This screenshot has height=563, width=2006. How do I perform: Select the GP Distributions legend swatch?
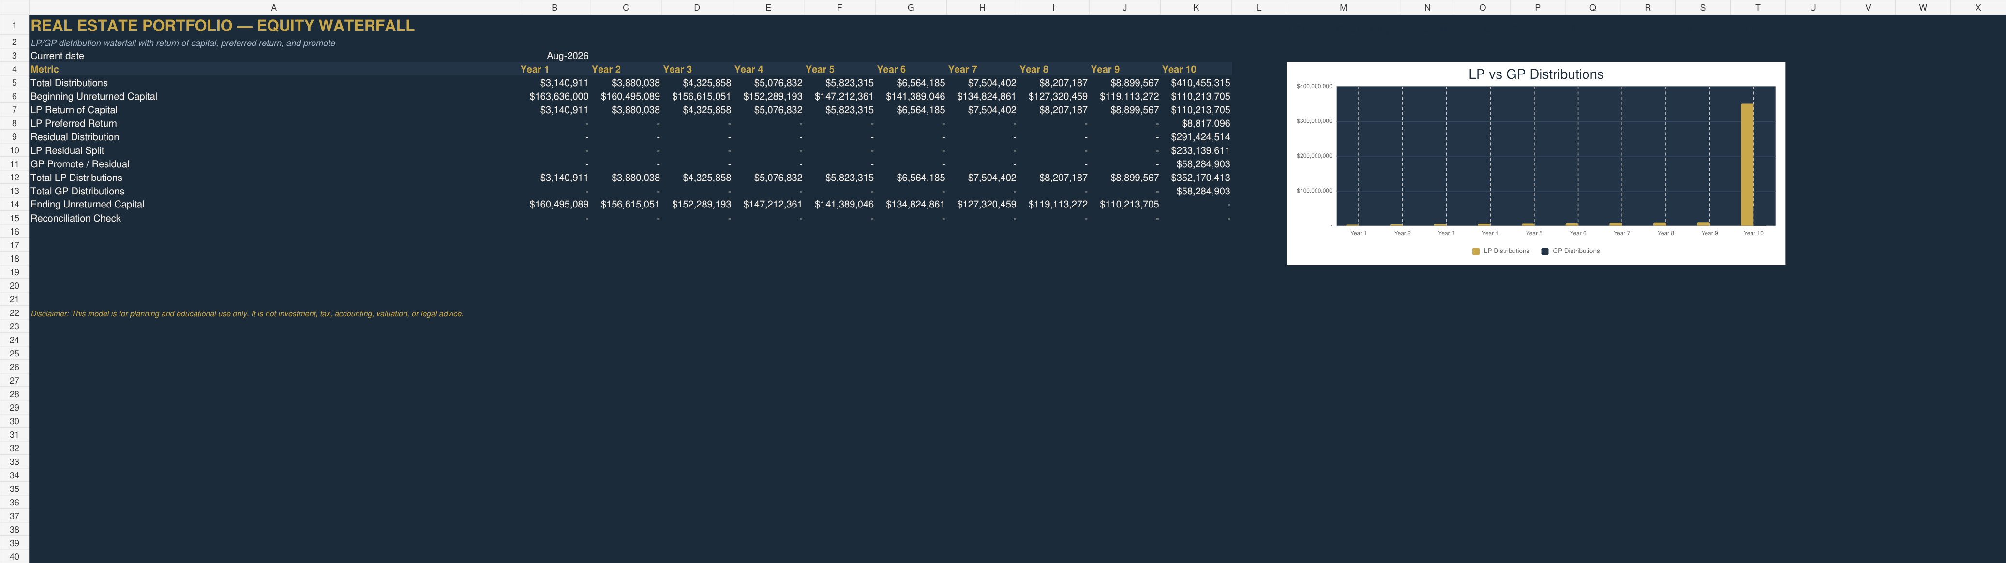(1544, 252)
